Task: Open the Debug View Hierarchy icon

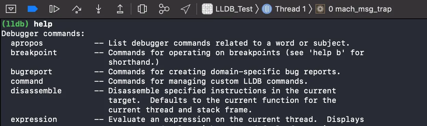Action: click(x=142, y=9)
